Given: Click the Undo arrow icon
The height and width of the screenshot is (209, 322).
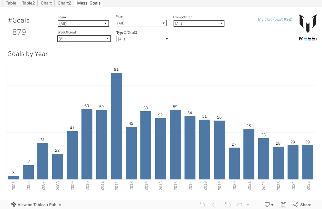Looking at the screenshot, I should pyautogui.click(x=202, y=205).
